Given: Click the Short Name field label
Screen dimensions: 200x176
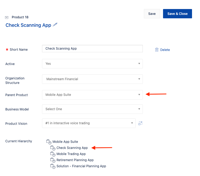Looking at the screenshot, I should [19, 50].
